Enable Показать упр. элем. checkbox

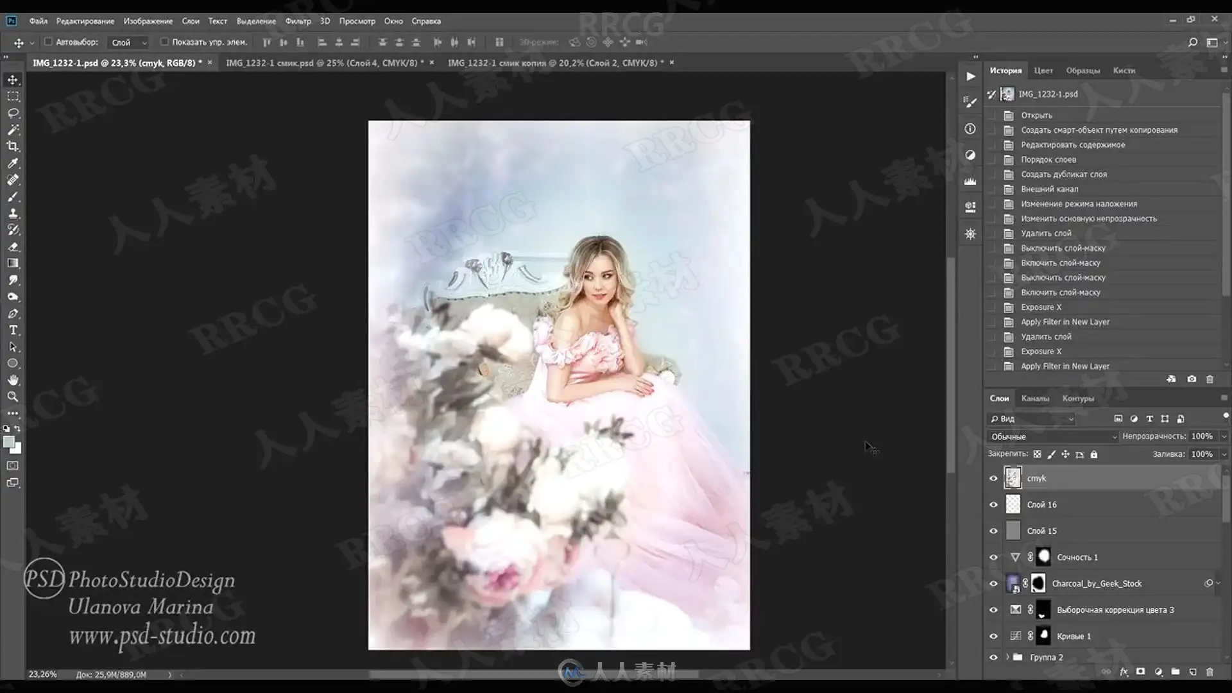pos(164,42)
